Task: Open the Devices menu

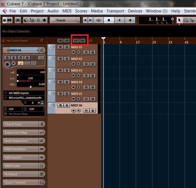Action: tap(135, 11)
